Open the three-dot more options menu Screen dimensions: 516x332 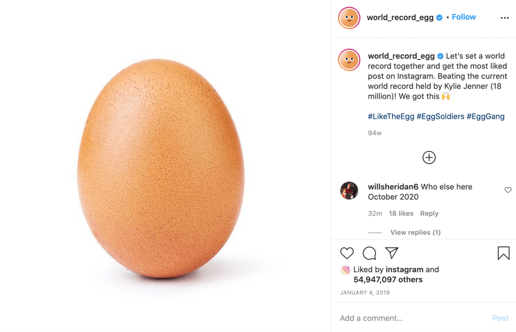(x=504, y=18)
